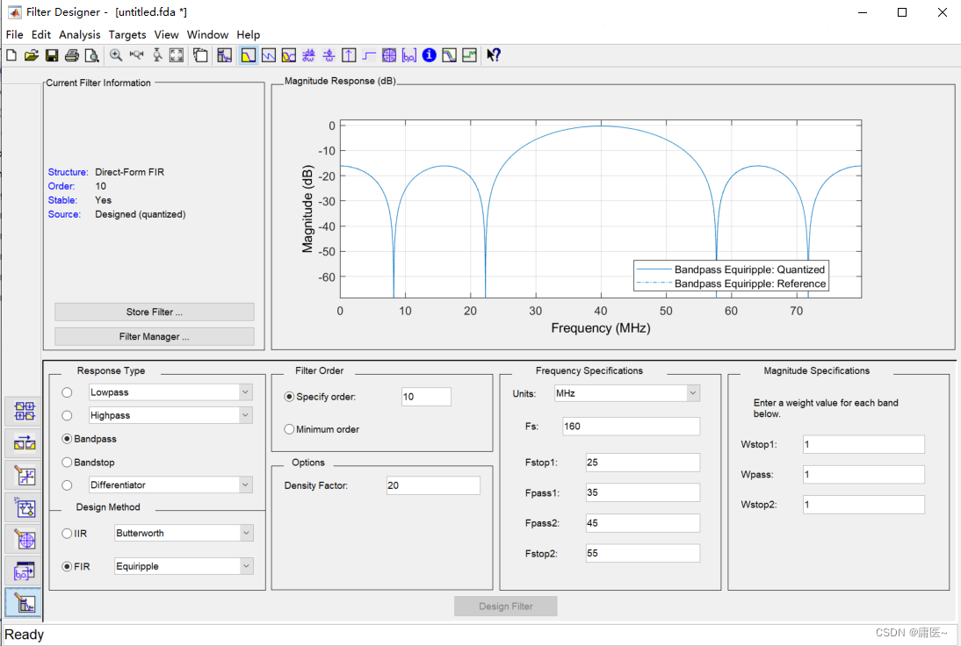Show the Step Response plot
The height and width of the screenshot is (646, 961).
369,55
